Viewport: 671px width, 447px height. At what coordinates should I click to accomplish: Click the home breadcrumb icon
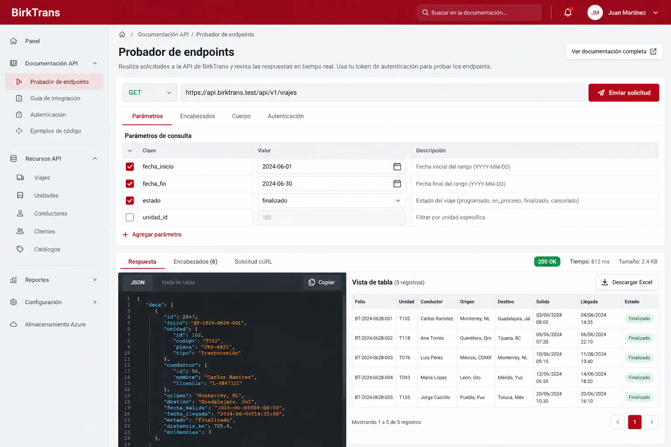tap(122, 34)
